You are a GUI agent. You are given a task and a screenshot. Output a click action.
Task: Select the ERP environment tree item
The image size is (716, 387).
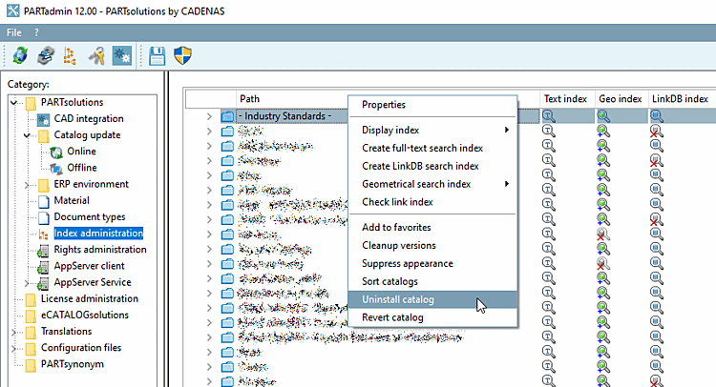[x=92, y=184]
